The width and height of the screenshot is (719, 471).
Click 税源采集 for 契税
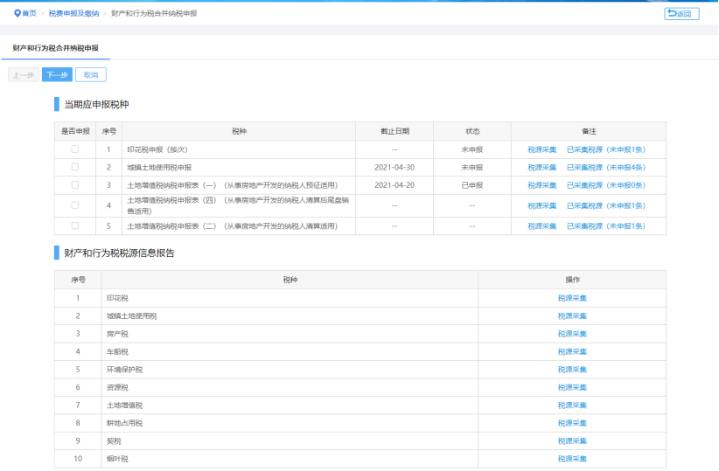pos(572,441)
